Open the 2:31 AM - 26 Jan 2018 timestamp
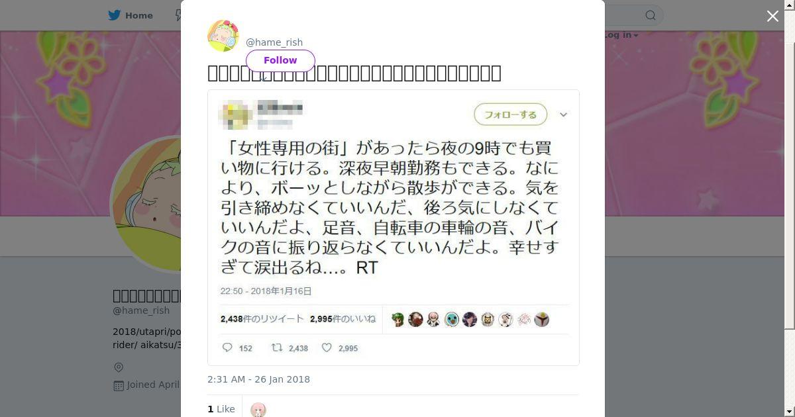The height and width of the screenshot is (417, 795). point(258,379)
